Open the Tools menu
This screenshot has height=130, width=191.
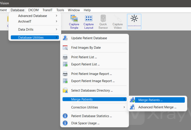tap(60, 10)
